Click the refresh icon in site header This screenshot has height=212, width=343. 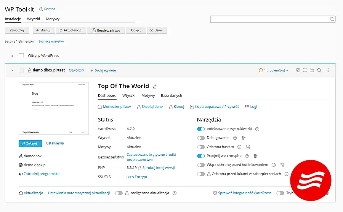click(319, 70)
